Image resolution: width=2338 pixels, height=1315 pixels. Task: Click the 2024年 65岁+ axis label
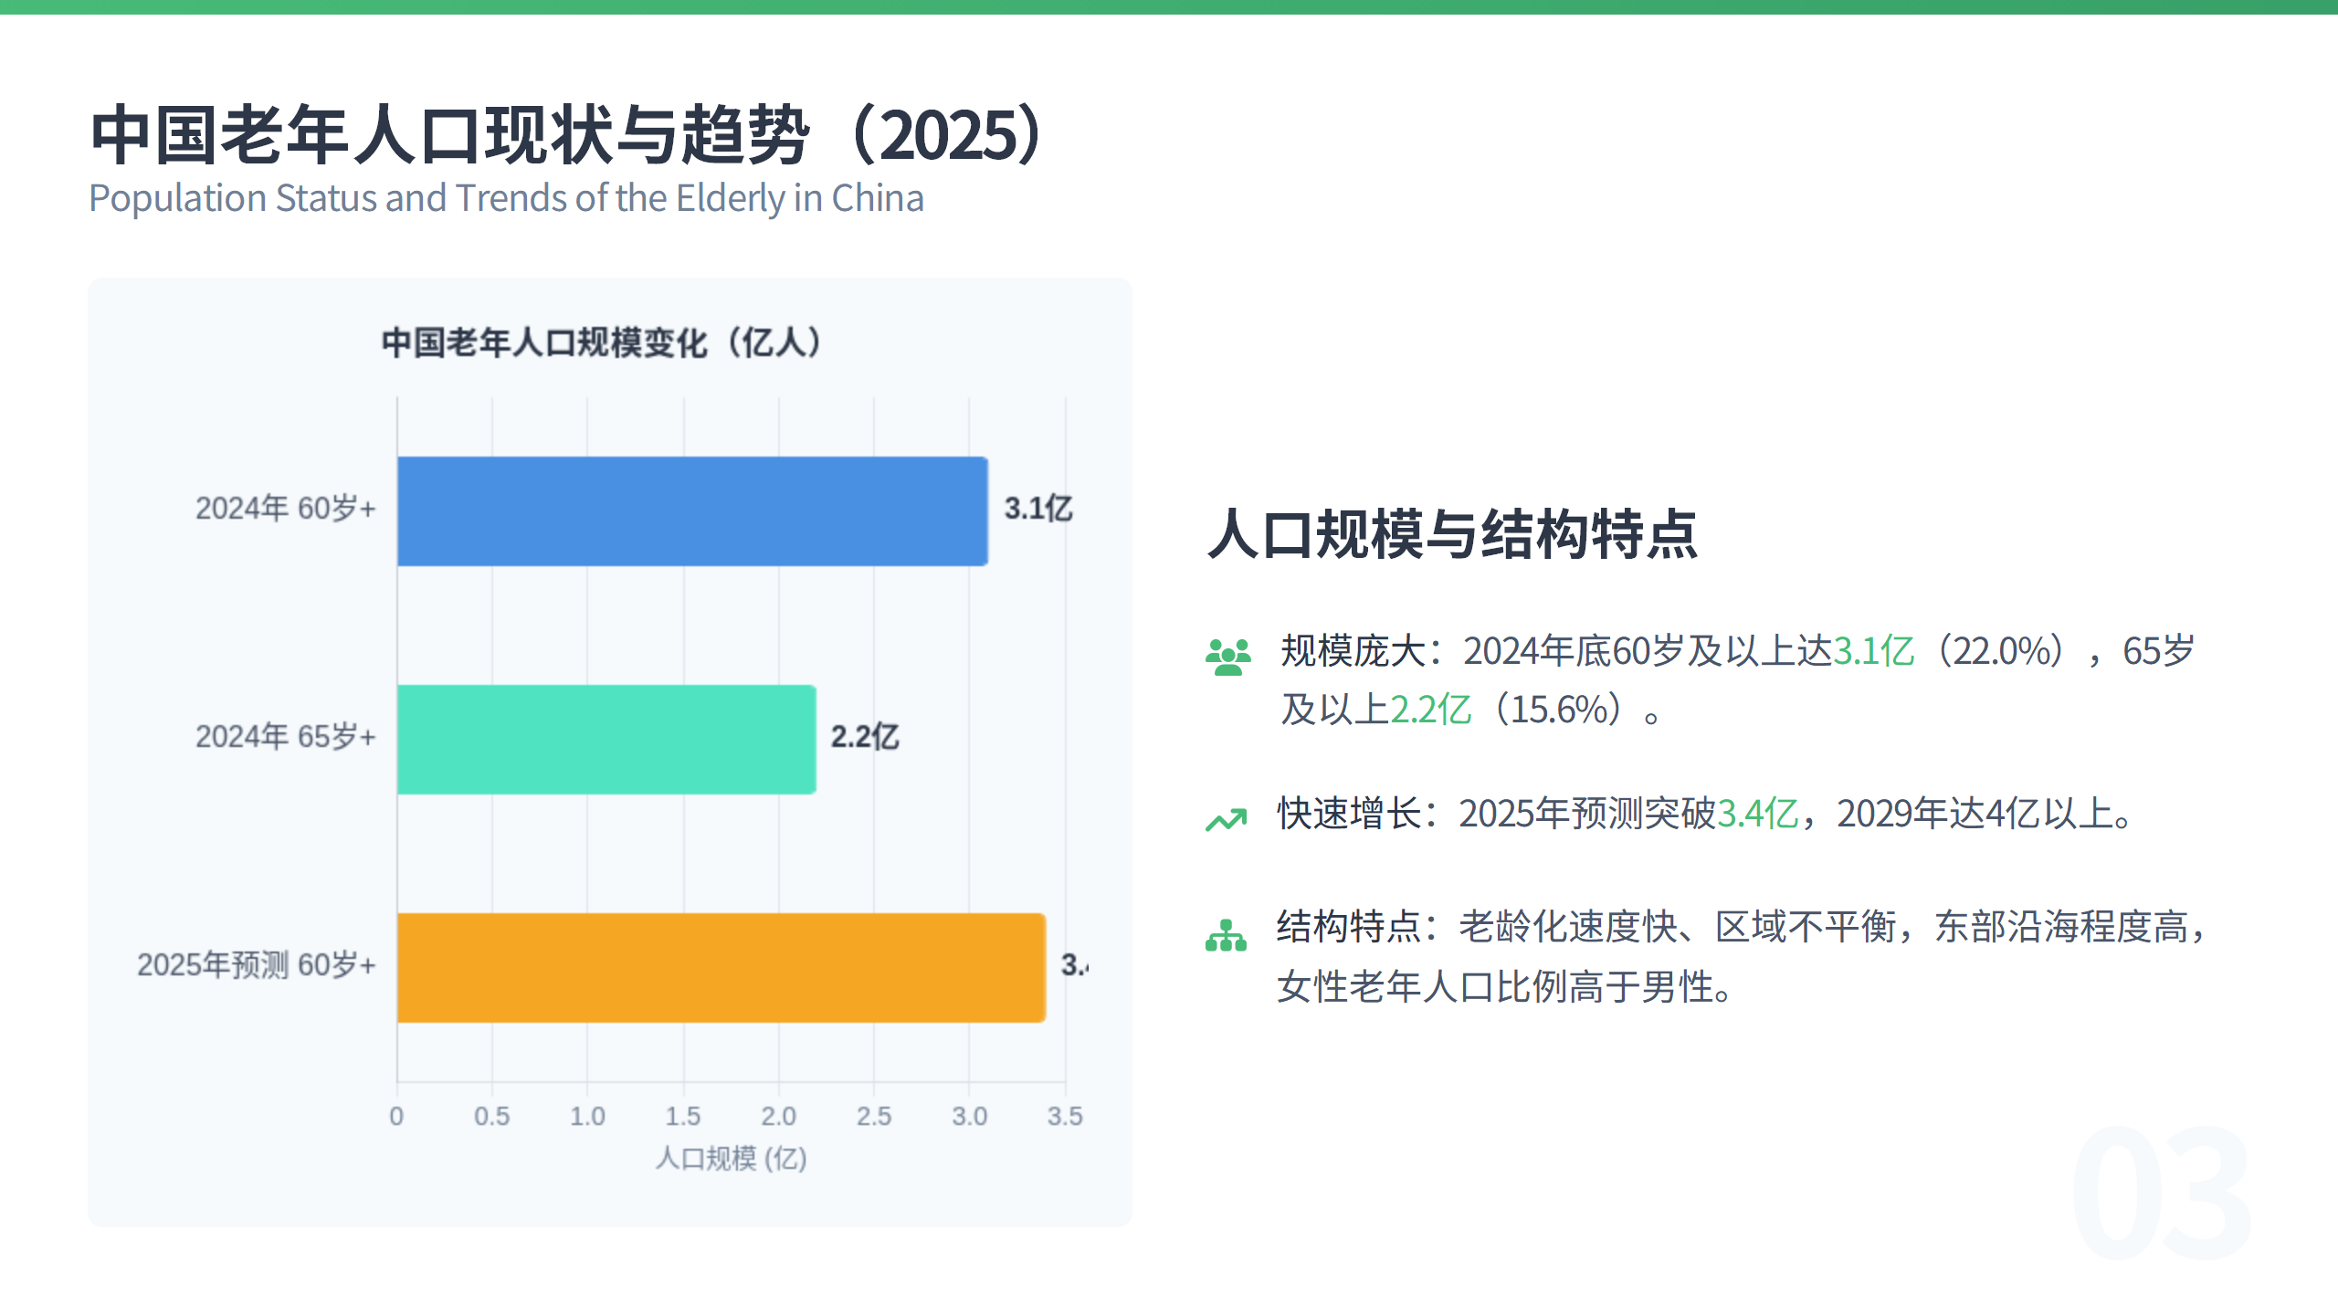click(x=285, y=737)
